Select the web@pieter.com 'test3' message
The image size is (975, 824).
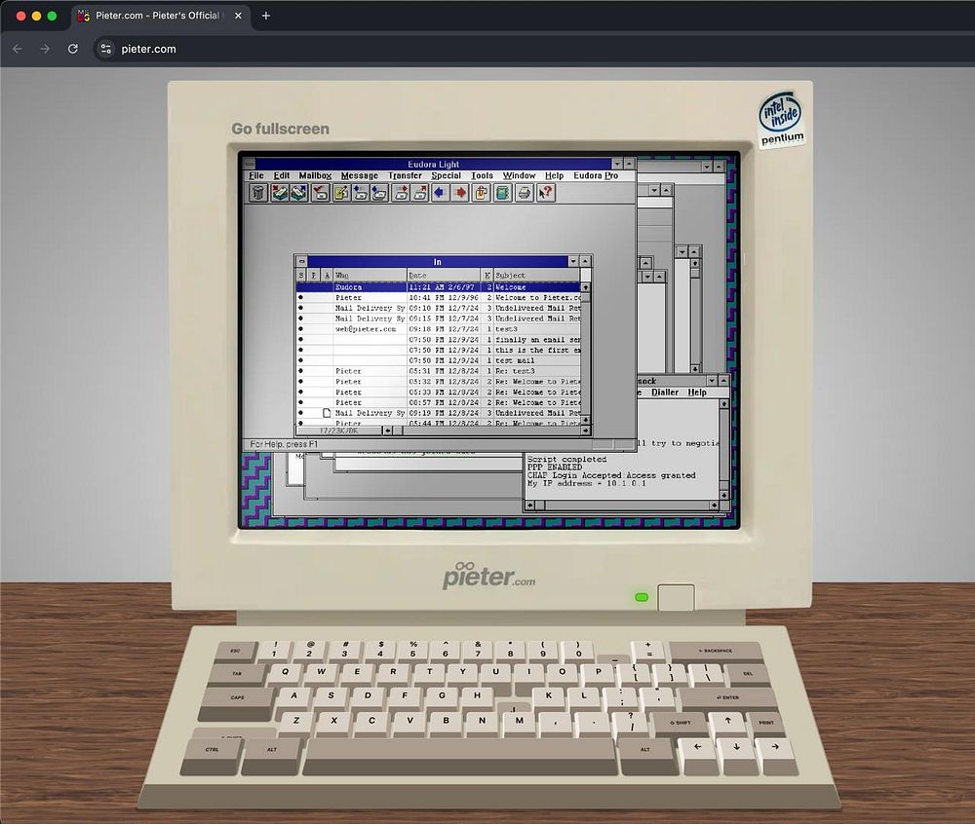439,329
